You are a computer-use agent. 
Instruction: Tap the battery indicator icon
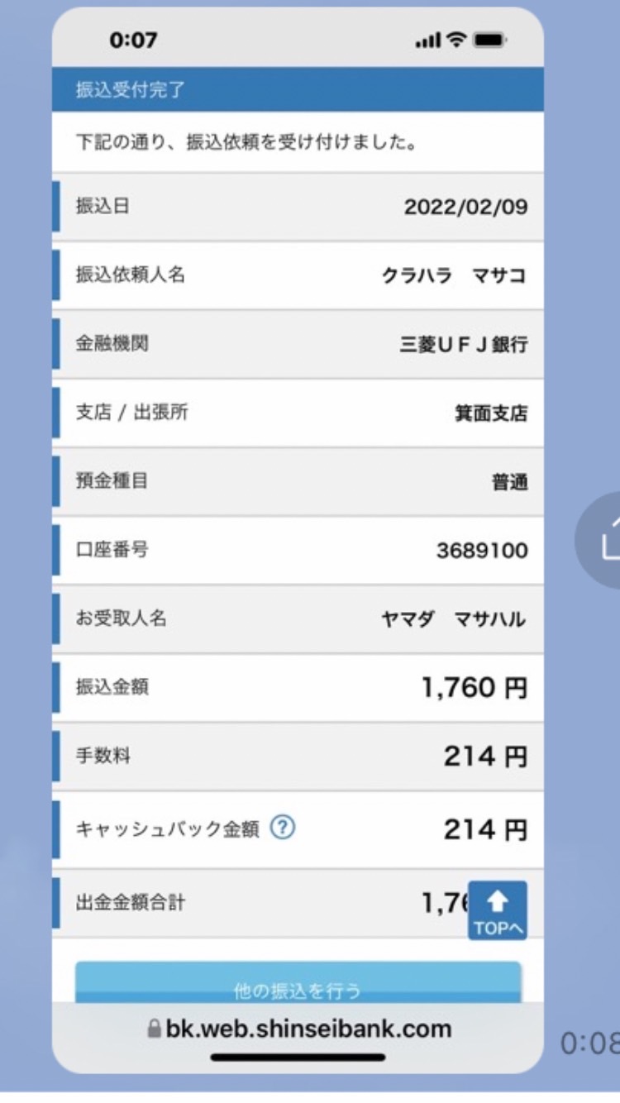point(489,40)
